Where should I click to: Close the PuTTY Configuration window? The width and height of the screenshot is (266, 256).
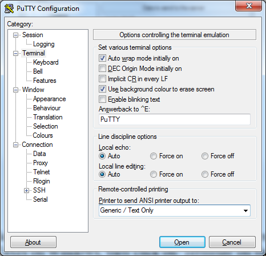coord(248,6)
